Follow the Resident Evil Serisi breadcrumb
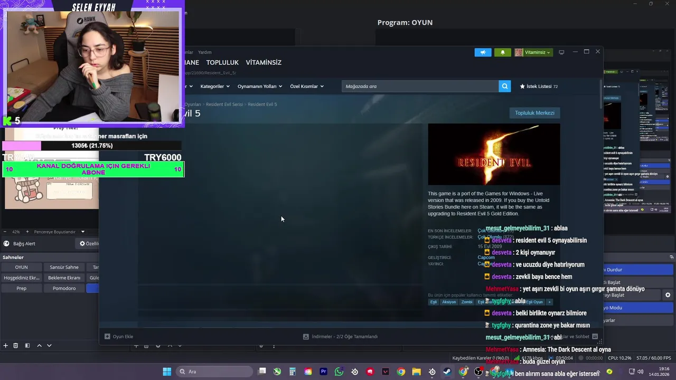The image size is (676, 380). (x=224, y=104)
